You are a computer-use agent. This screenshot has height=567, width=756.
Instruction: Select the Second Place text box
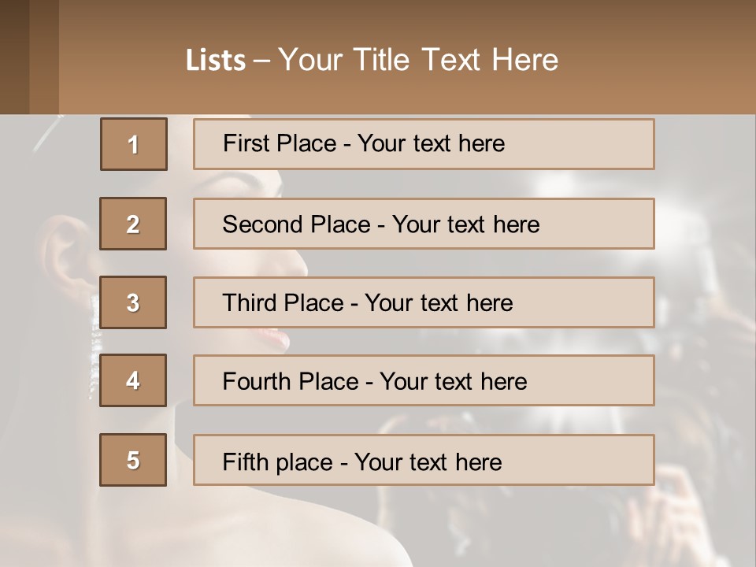point(424,224)
